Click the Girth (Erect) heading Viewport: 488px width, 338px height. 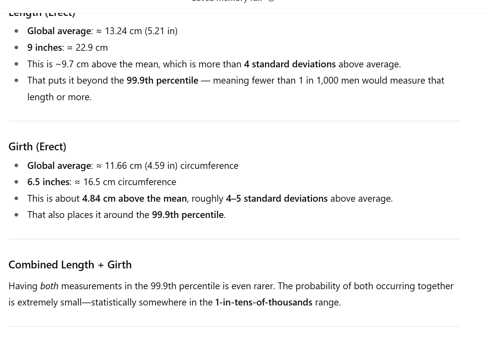click(x=37, y=147)
